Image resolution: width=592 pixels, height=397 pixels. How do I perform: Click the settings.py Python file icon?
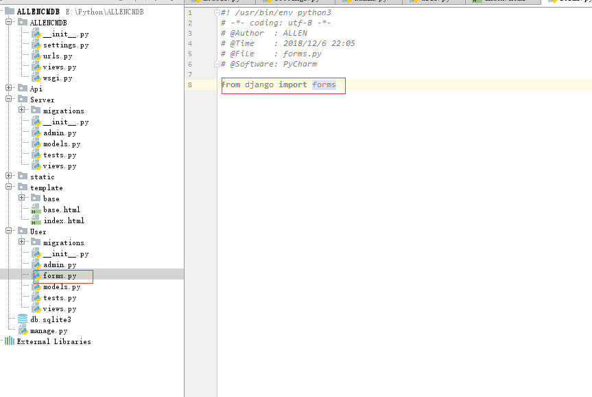(x=36, y=45)
